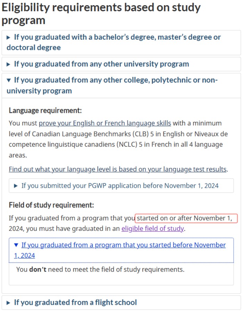Open "prove your English or French language skills" link
The height and width of the screenshot is (311, 243).
[105, 123]
